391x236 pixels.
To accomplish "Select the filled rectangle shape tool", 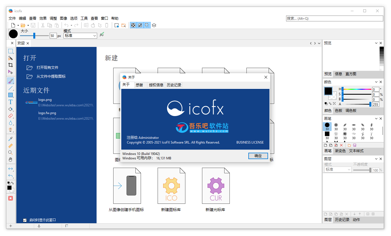I will click(x=11, y=95).
